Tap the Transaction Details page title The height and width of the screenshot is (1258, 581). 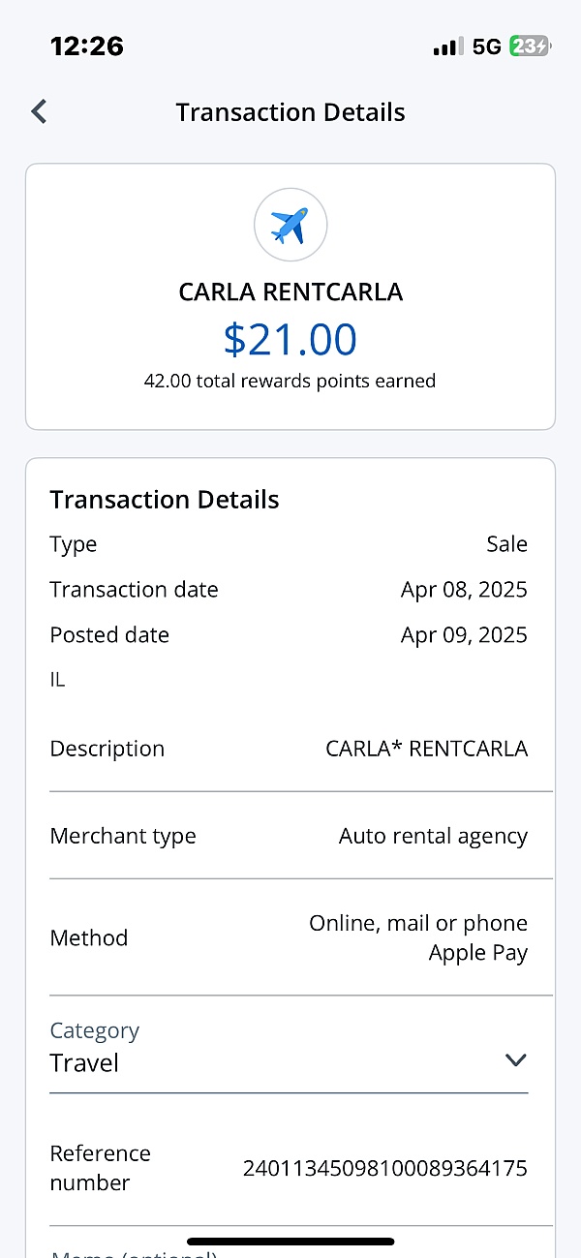tap(290, 112)
